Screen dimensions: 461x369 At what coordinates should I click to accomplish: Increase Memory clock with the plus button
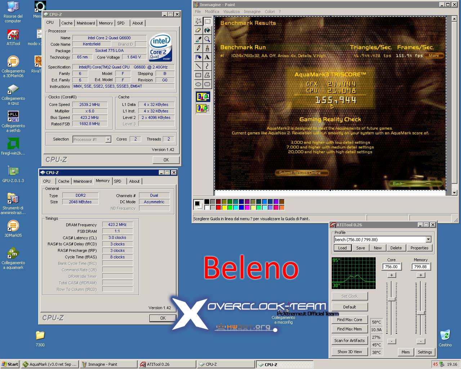420,275
